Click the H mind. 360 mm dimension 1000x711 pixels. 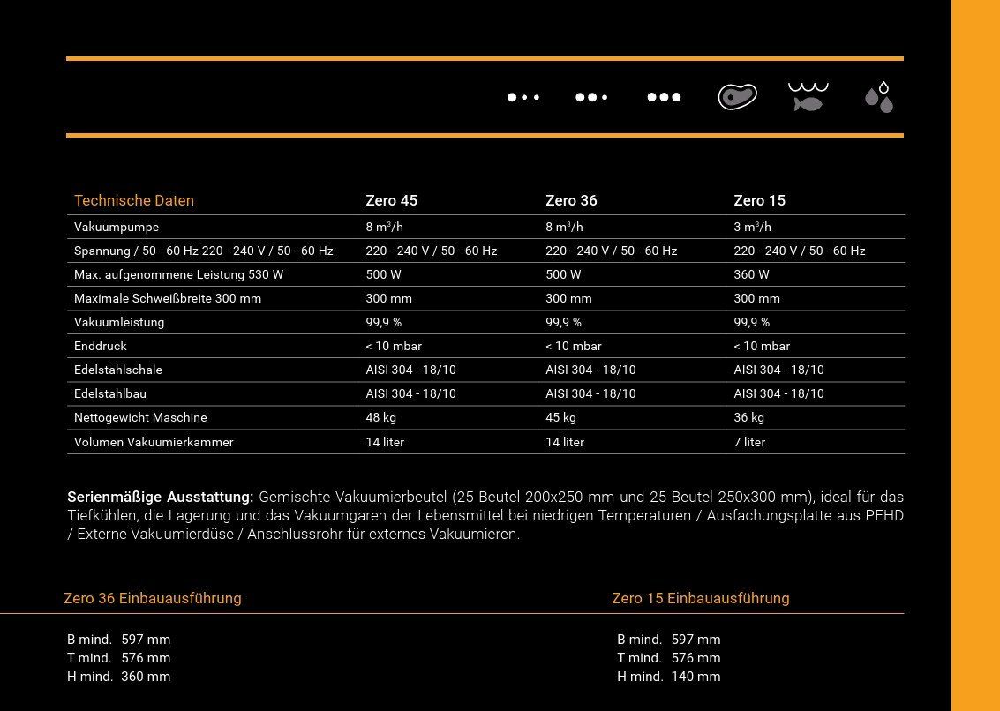point(118,677)
